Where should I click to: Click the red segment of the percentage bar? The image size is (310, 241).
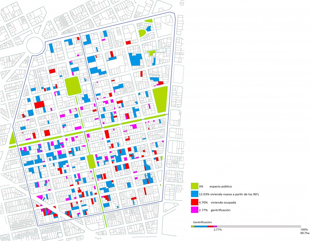(210, 226)
